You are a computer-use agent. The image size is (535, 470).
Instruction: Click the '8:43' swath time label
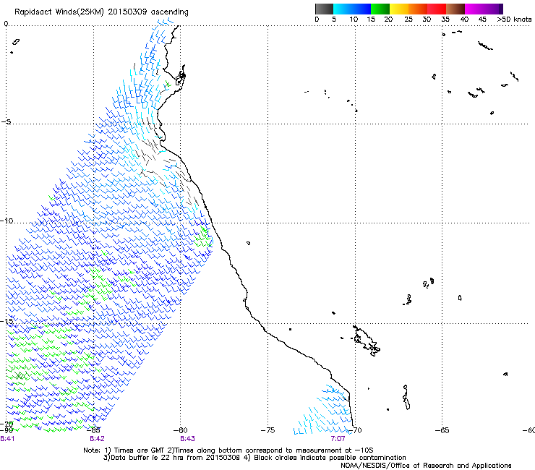point(187,439)
